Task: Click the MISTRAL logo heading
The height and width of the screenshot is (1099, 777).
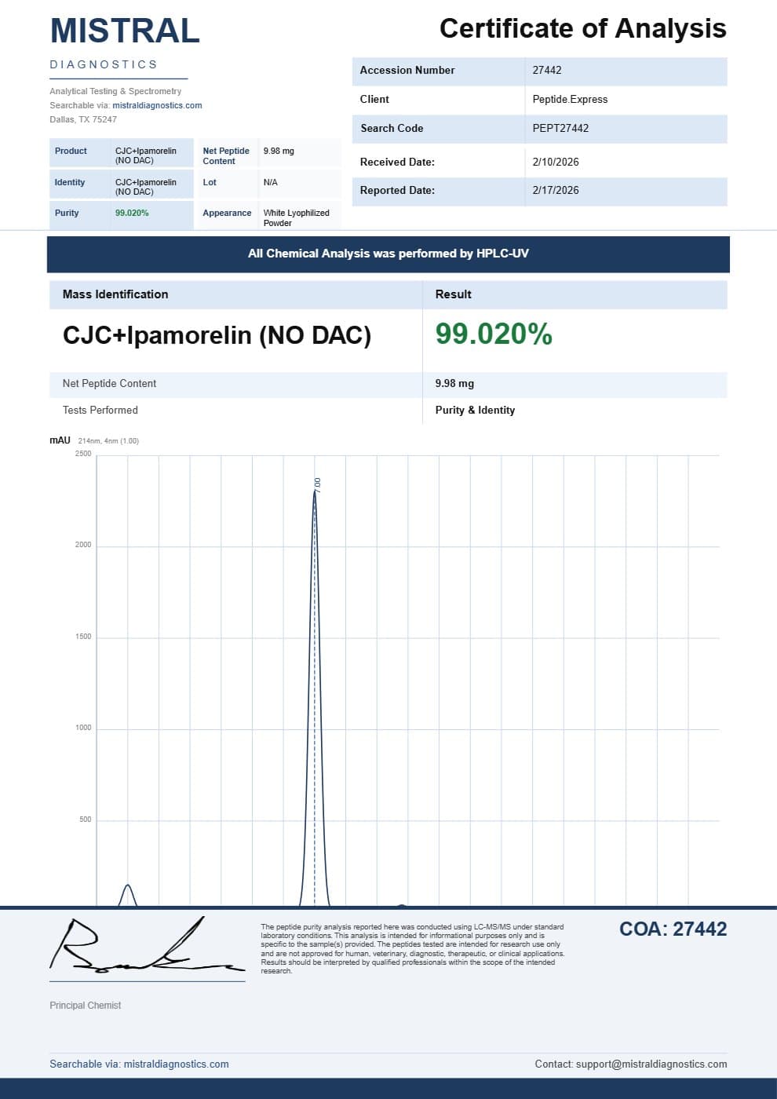Action: pyautogui.click(x=125, y=31)
